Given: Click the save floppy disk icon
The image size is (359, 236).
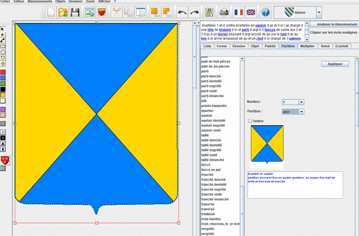Looking at the screenshot, I should (75, 12).
